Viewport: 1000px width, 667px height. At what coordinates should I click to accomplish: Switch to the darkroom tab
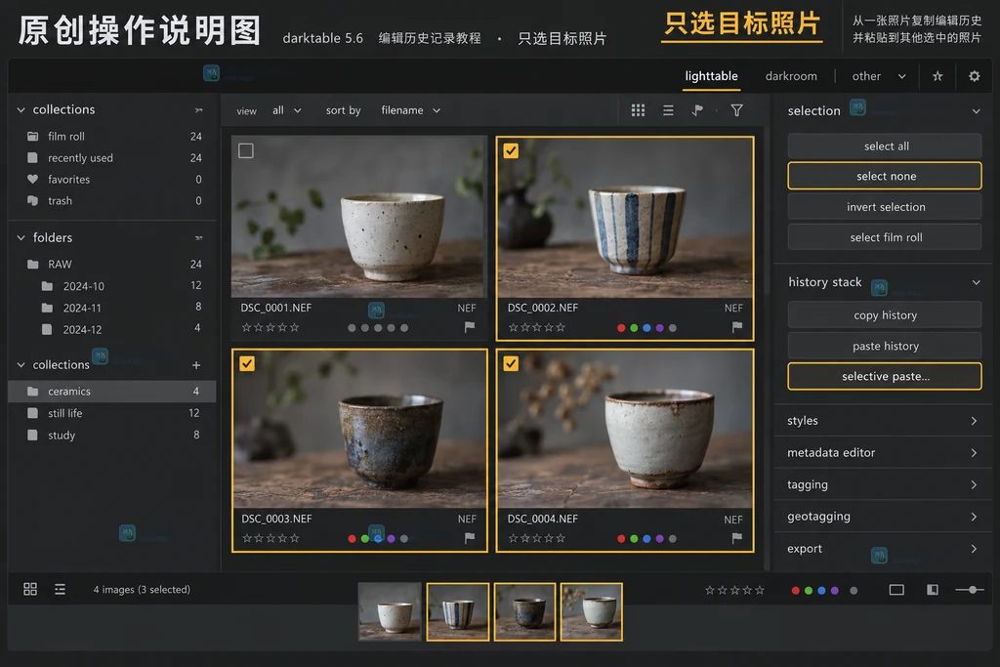pyautogui.click(x=791, y=76)
